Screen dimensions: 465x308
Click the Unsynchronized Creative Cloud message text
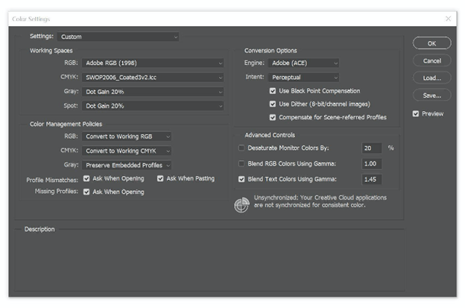[x=320, y=201]
